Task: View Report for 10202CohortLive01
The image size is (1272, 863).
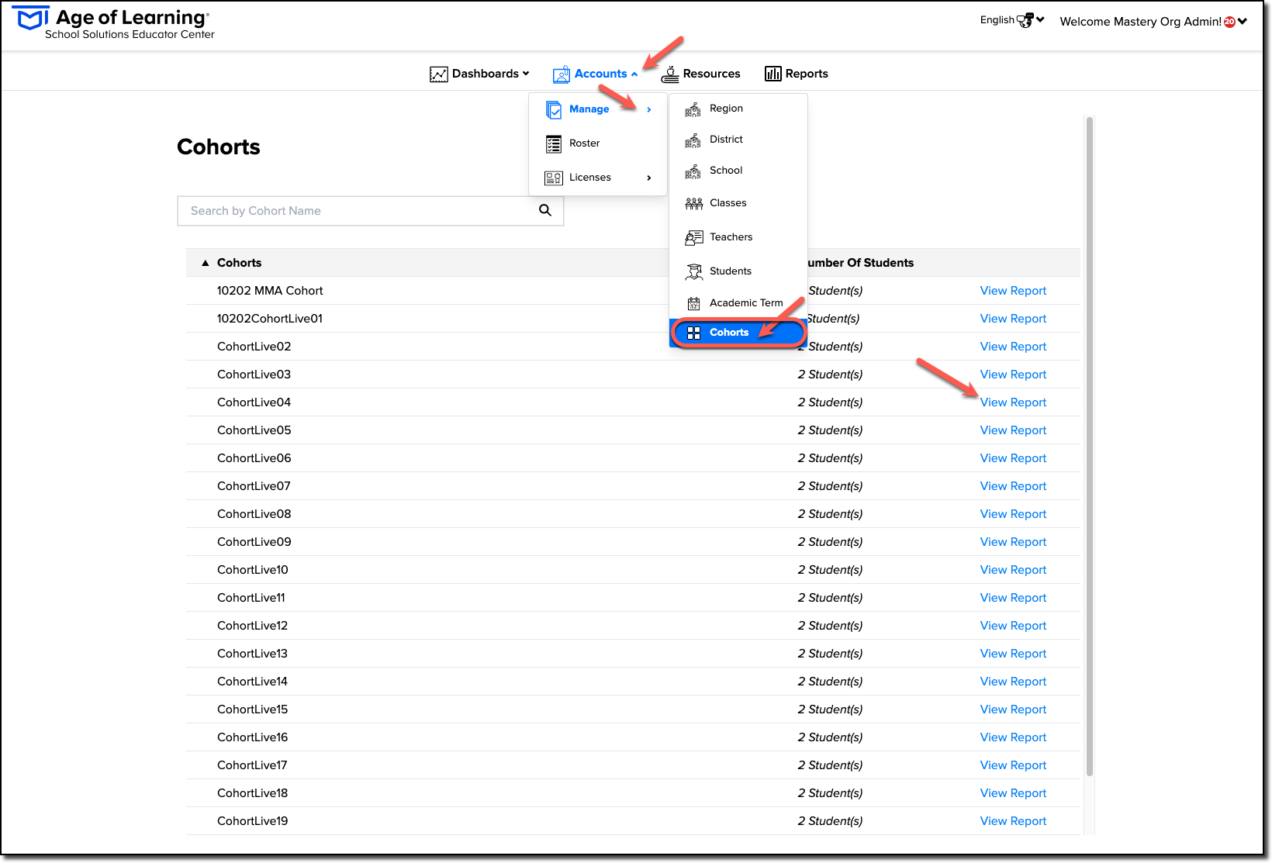Action: pos(1013,319)
